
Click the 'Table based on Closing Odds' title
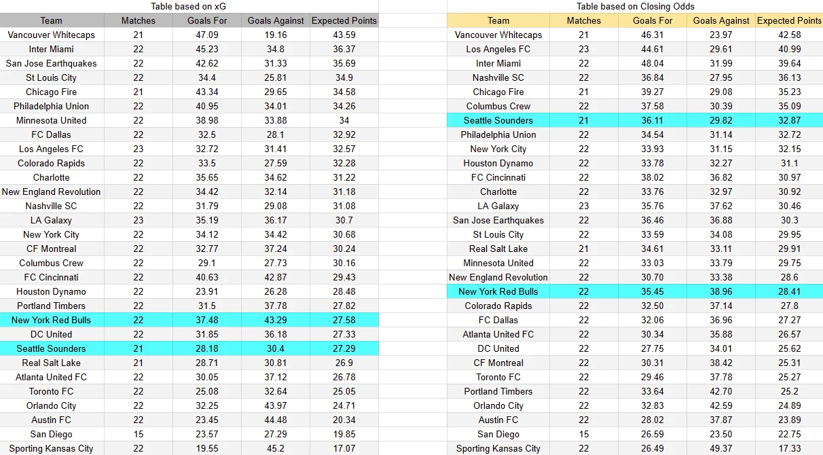[634, 6]
